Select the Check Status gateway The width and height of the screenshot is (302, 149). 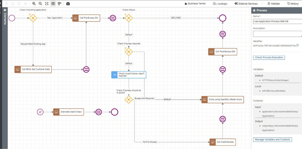click(129, 18)
